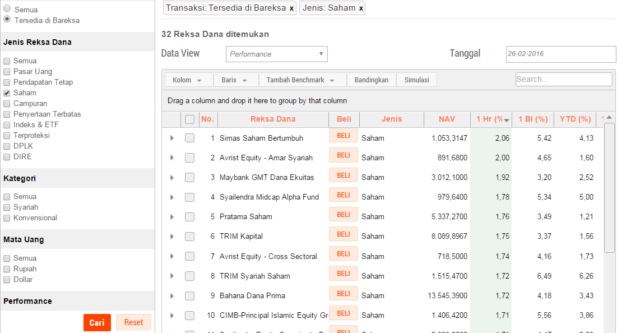Uncheck the Saham fund type
The image size is (617, 333).
7,93
